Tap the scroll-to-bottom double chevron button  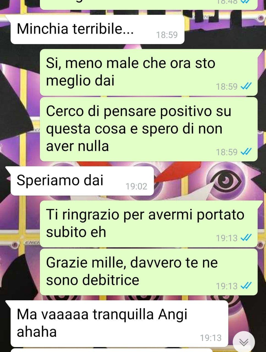click(244, 342)
